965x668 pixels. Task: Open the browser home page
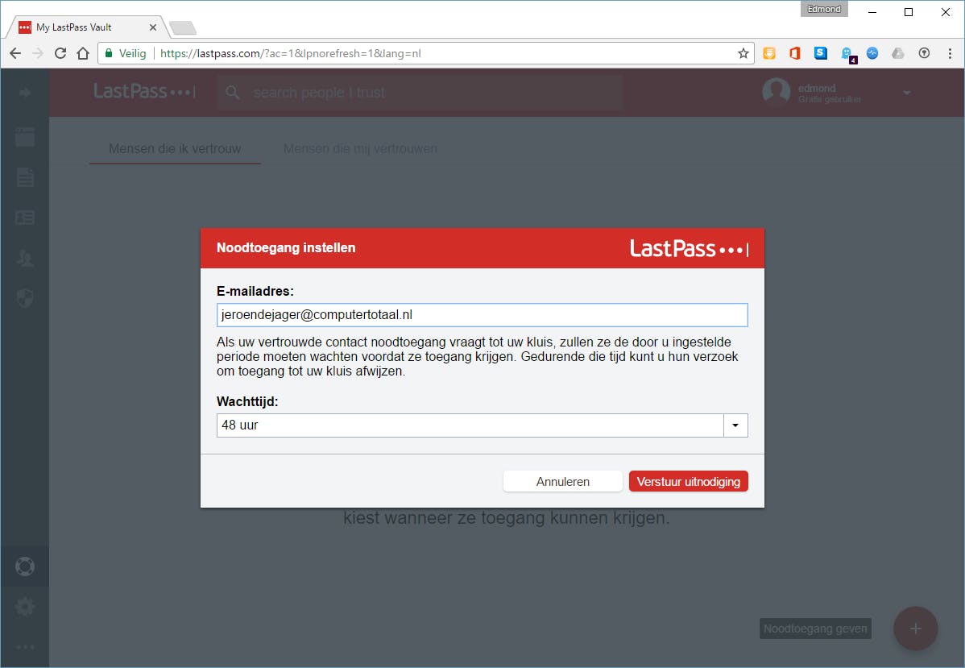tap(83, 53)
